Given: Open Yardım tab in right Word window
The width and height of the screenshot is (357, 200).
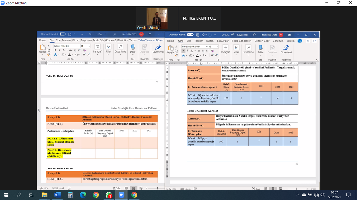Looking at the screenshot, I should (290, 41).
